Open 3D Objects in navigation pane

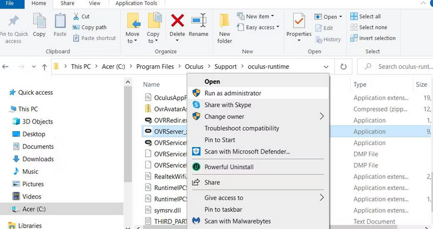(x=33, y=122)
